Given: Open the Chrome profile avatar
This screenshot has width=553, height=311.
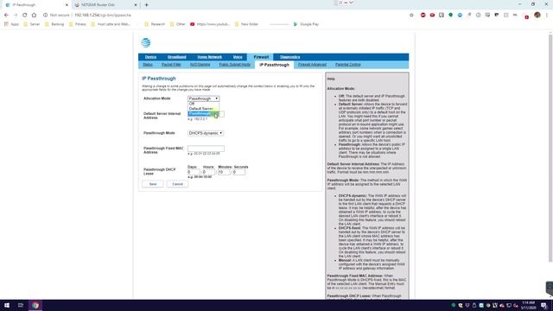Looking at the screenshot, I should pos(537,16).
